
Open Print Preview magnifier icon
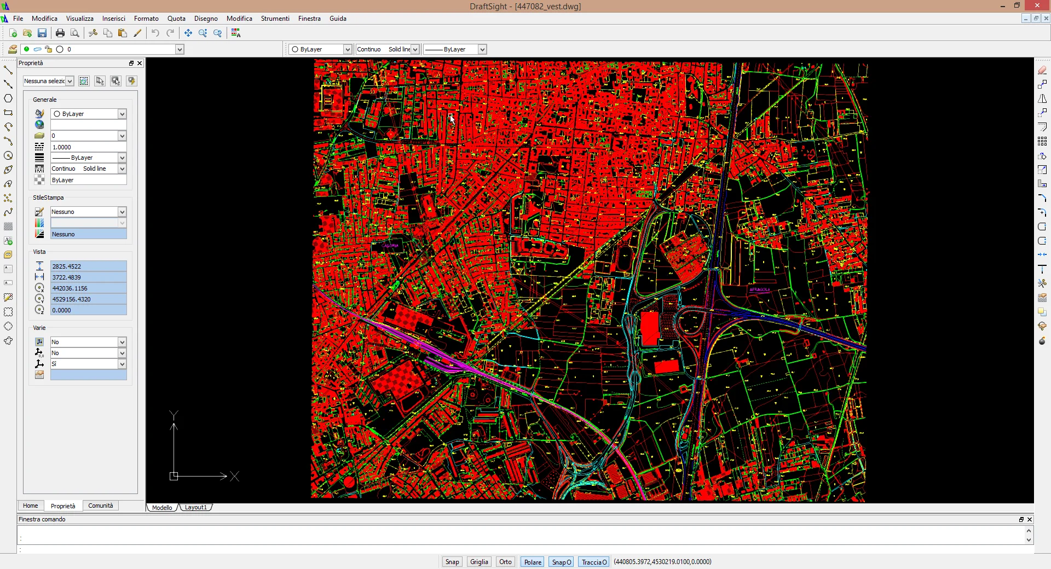tap(75, 33)
